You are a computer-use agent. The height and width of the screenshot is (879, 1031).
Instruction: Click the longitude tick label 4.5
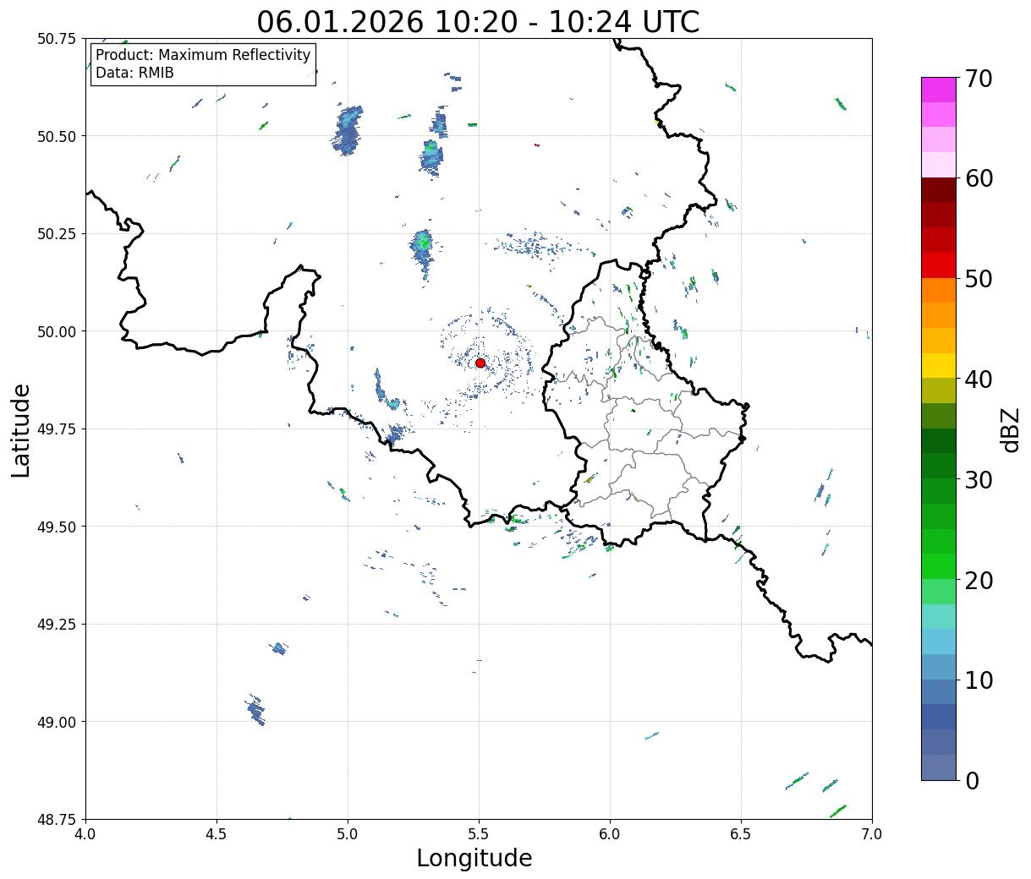tap(217, 834)
